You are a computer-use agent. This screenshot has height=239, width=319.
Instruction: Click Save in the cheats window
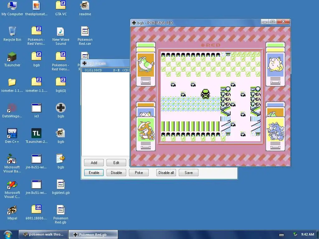188,172
